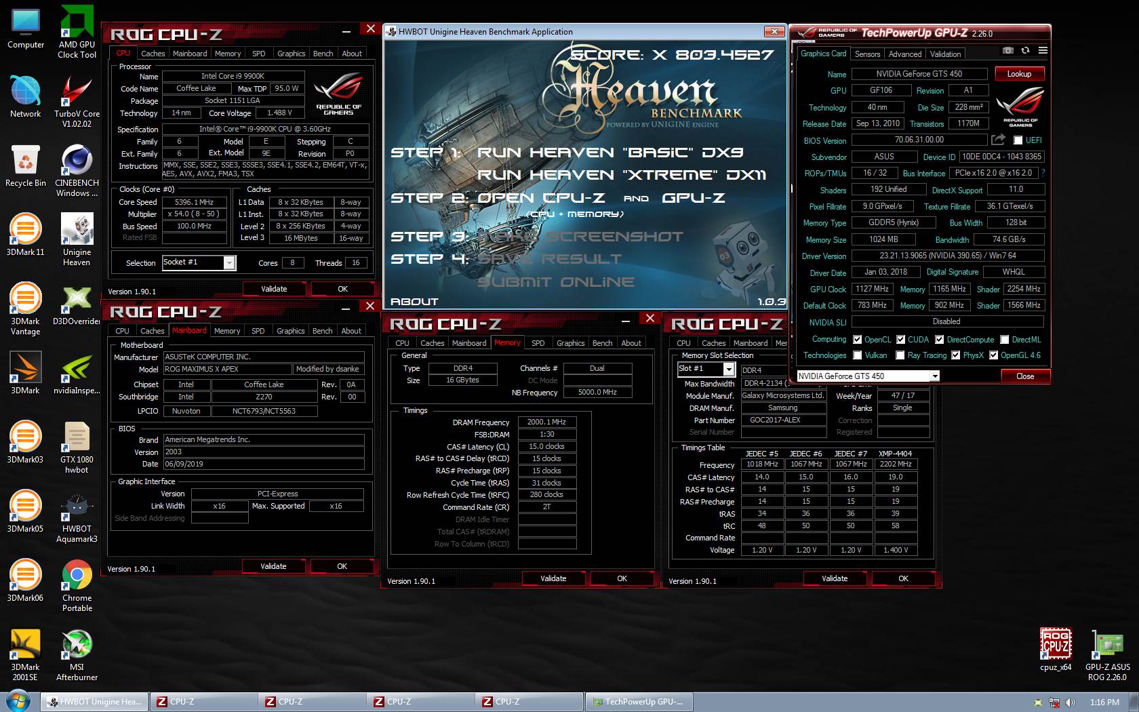Viewport: 1139px width, 712px height.
Task: Open the NVIDIA GeForce GTS 450 GPU selector
Action: [868, 376]
